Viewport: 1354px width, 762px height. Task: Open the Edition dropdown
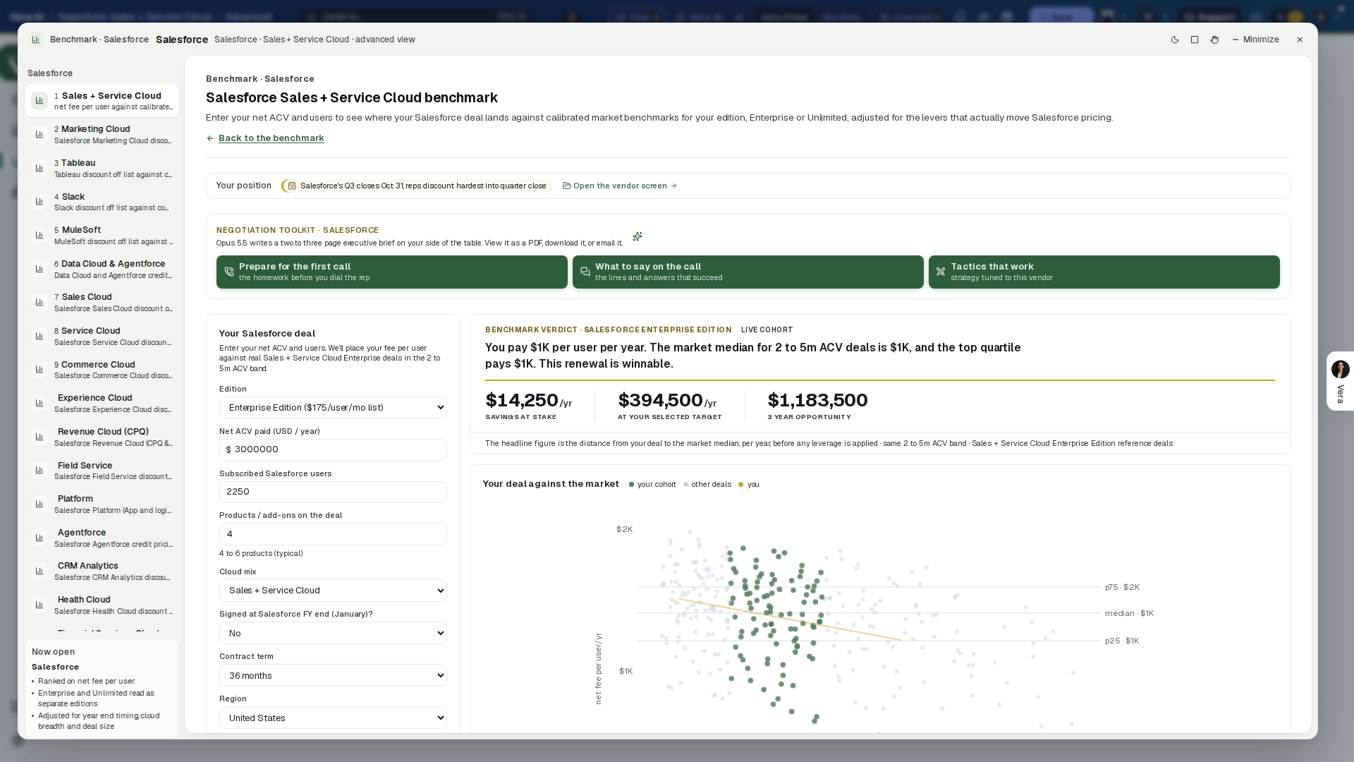coord(333,408)
